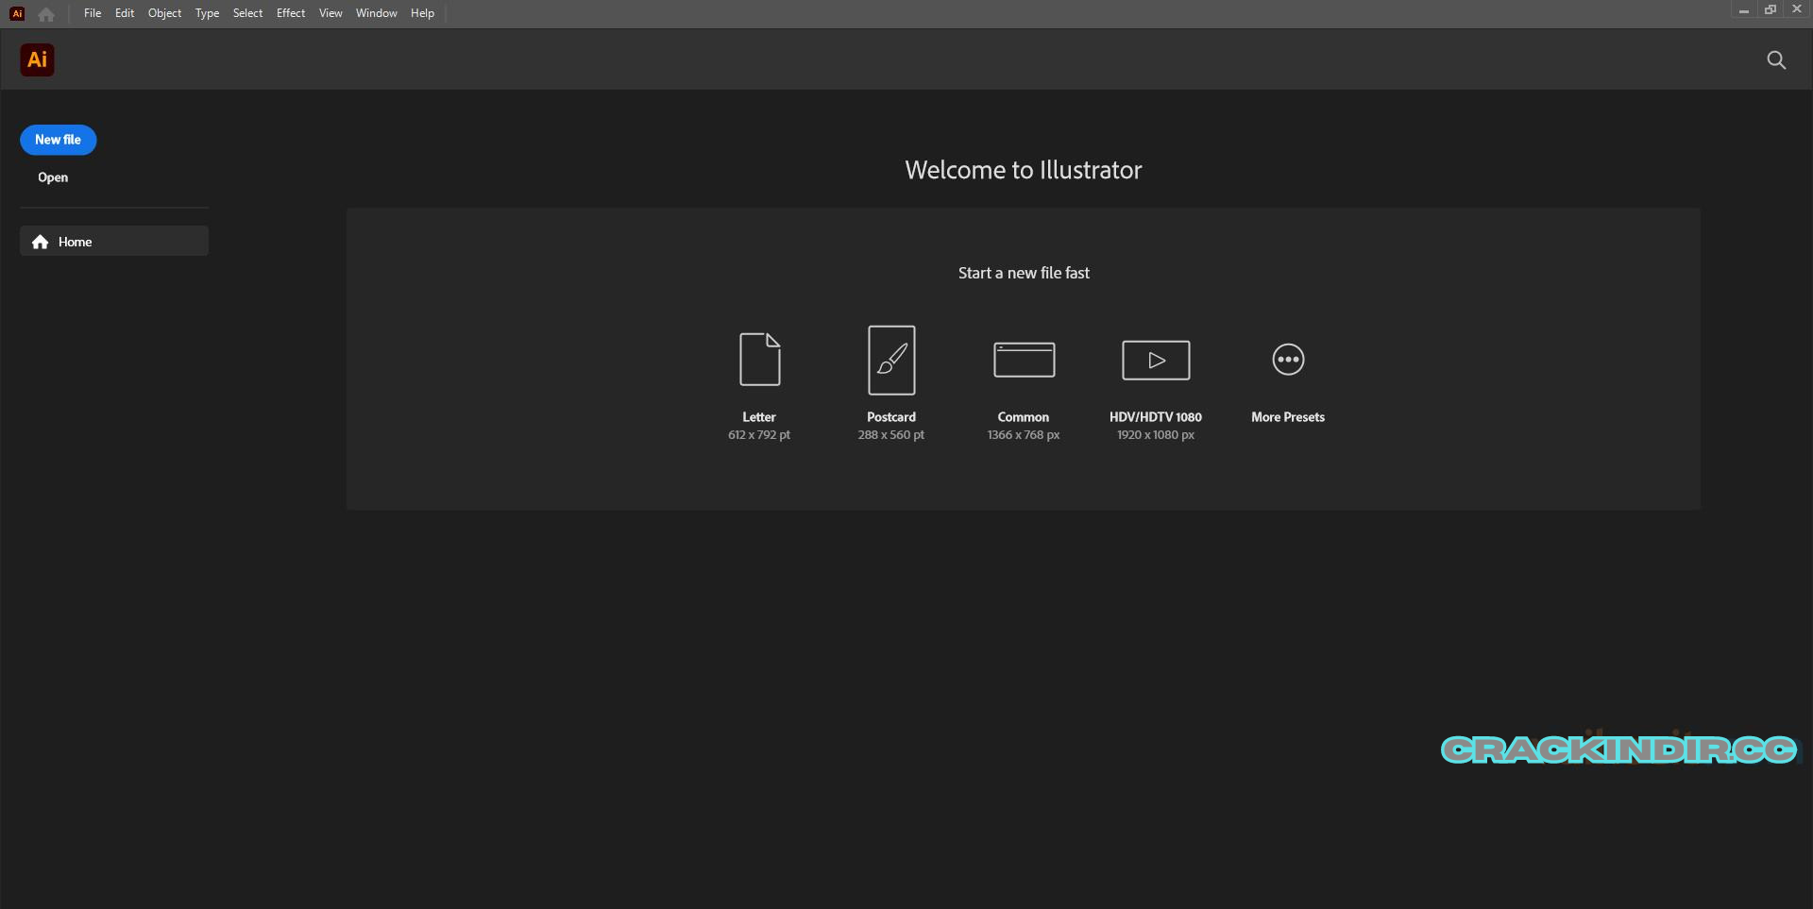1813x909 pixels.
Task: Open the Effect menu
Action: pos(291,13)
